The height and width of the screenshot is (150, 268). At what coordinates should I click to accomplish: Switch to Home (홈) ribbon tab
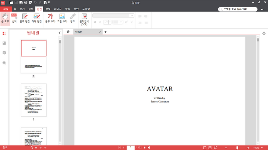click(15, 9)
